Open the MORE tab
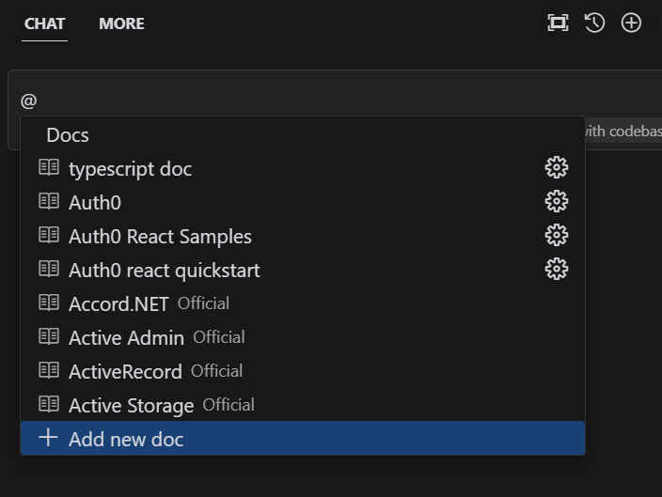This screenshot has height=497, width=662. point(121,23)
